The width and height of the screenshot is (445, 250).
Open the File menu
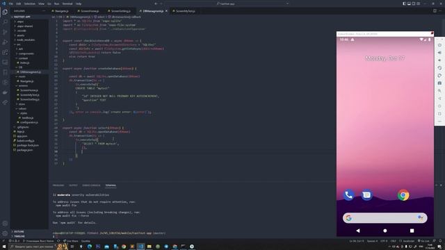point(11,3)
